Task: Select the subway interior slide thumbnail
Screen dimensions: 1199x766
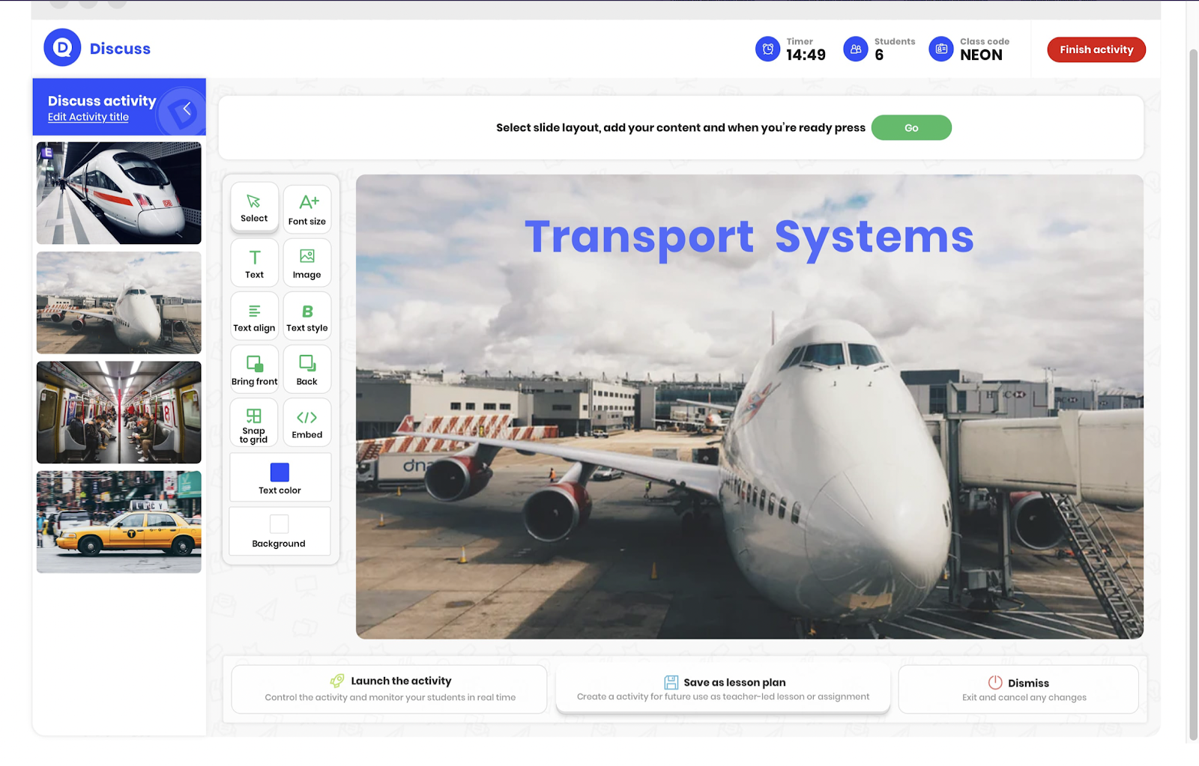Action: point(119,413)
